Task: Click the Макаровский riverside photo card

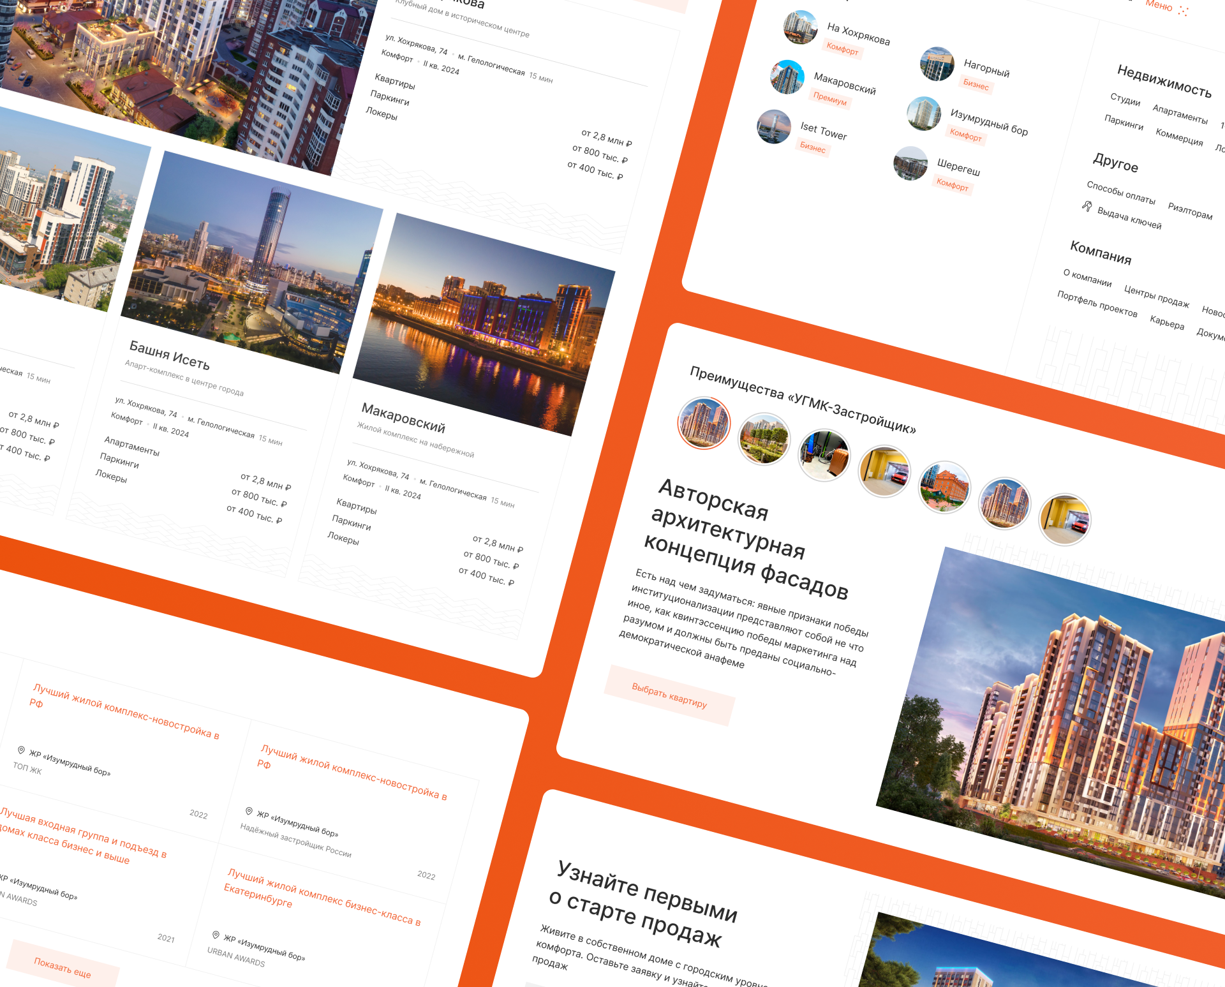Action: pyautogui.click(x=483, y=325)
